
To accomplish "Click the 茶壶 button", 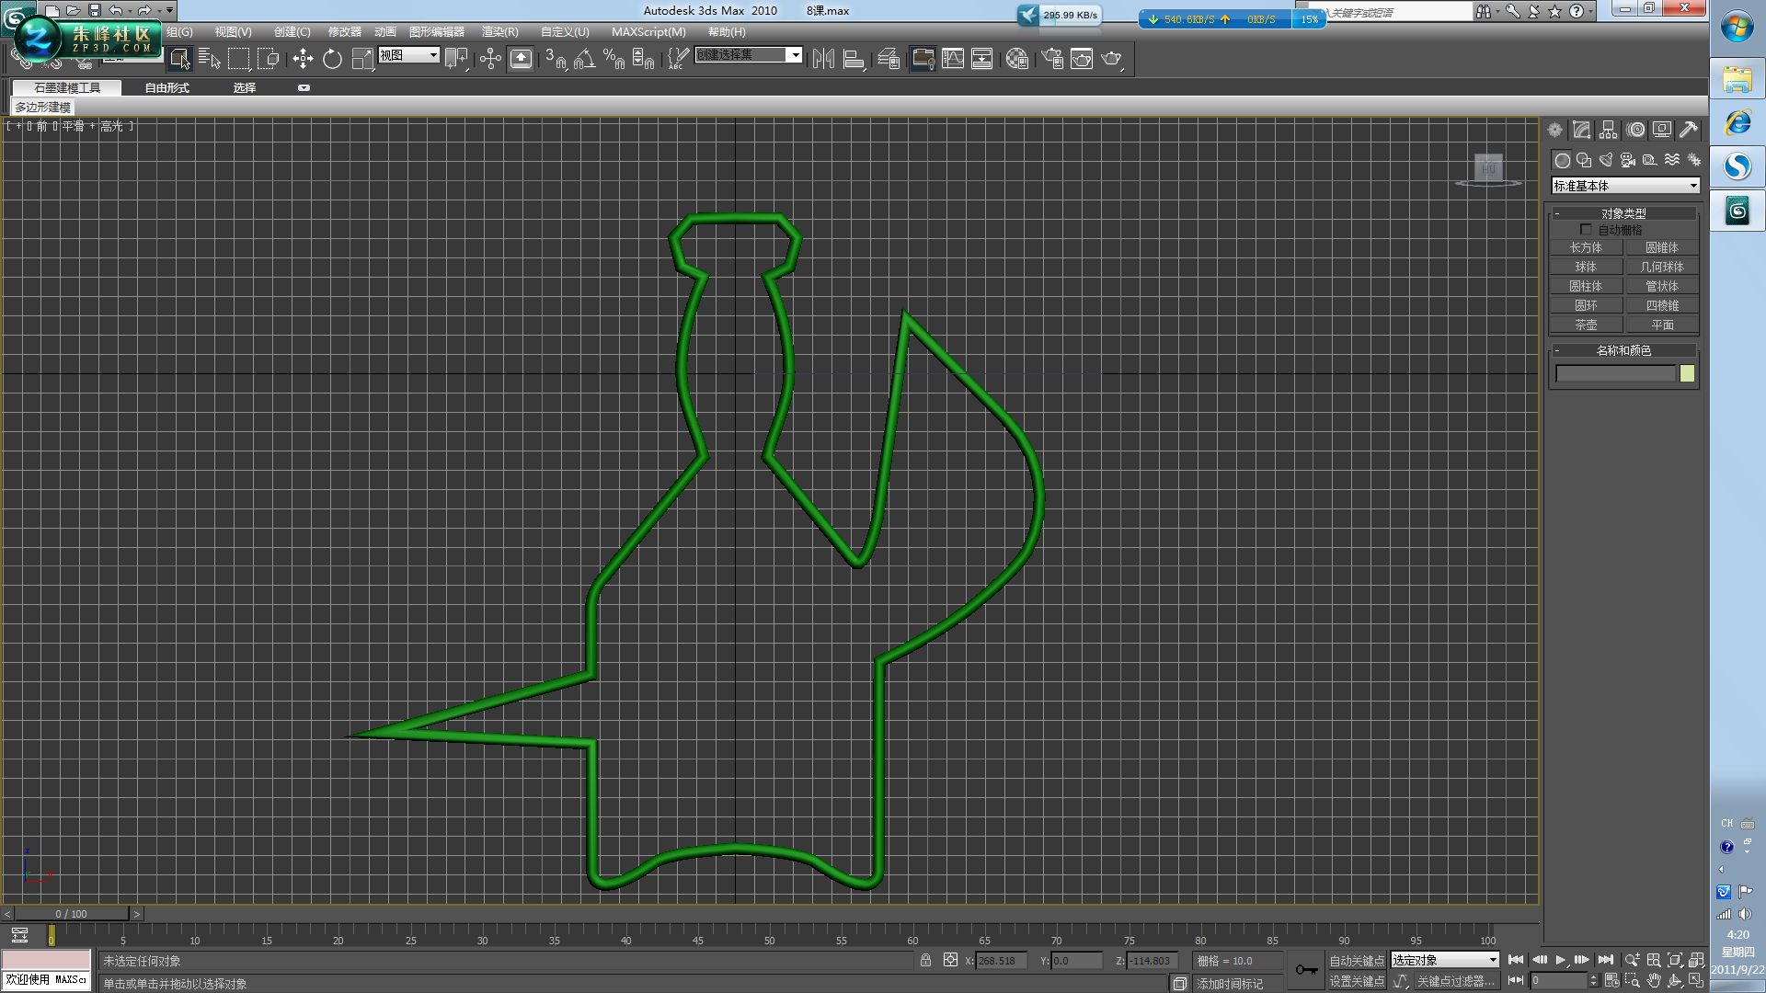I will click(x=1586, y=325).
